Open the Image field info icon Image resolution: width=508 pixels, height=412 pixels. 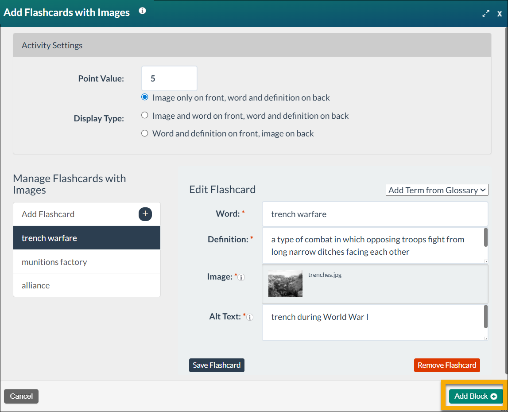point(241,277)
